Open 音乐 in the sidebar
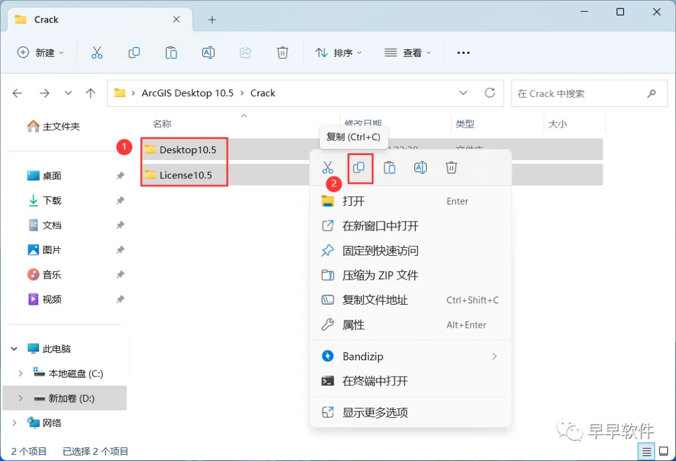This screenshot has width=676, height=461. pos(44,275)
